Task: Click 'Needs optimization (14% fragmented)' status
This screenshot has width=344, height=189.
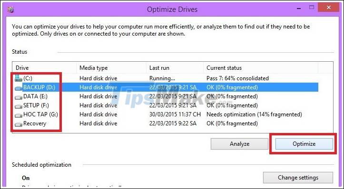Action: tap(254, 114)
